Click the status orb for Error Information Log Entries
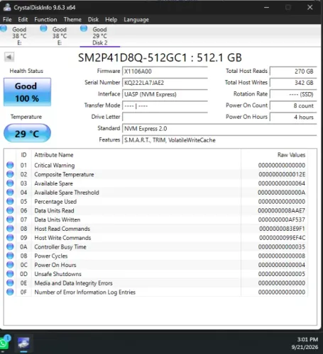 click(x=10, y=292)
